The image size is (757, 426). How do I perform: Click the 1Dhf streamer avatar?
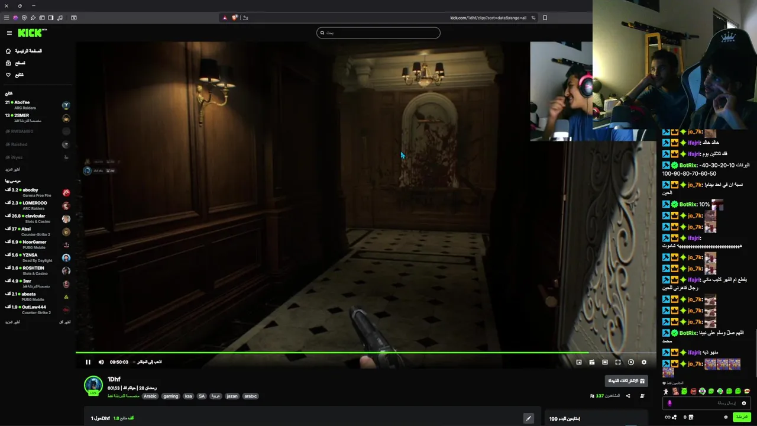pos(93,385)
